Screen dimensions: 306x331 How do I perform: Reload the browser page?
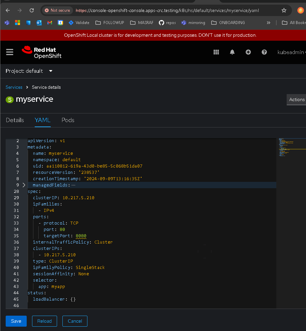32,10
